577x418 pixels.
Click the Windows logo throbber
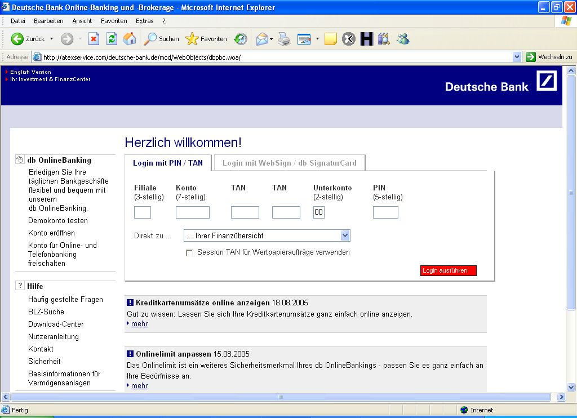pyautogui.click(x=566, y=21)
